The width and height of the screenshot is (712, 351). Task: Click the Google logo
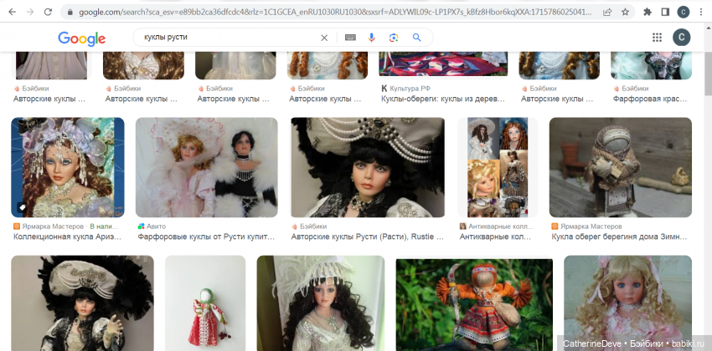81,38
